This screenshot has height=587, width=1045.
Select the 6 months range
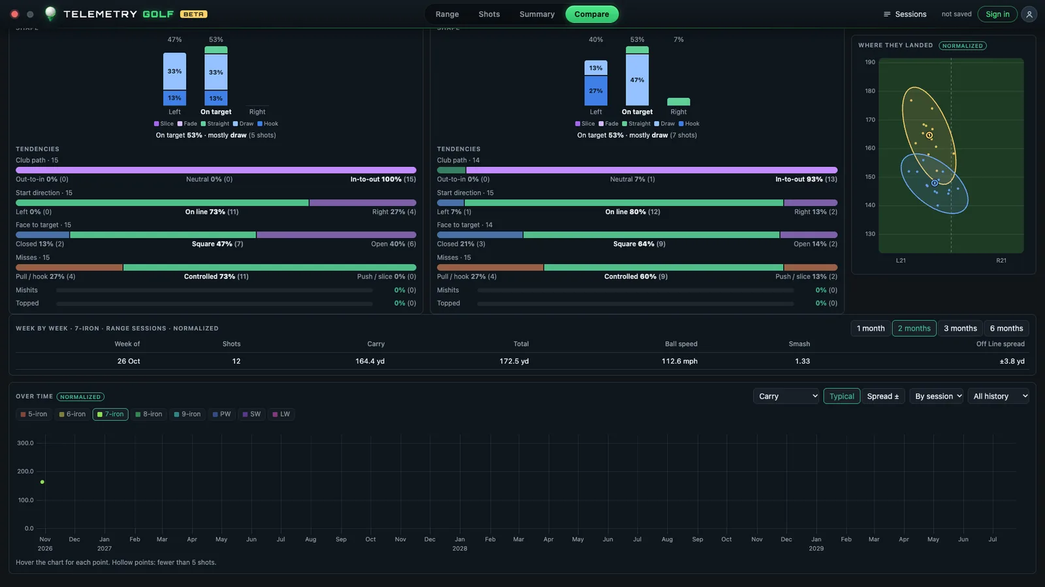pos(1006,328)
